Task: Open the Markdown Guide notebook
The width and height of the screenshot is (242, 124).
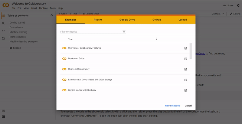Action: click(x=76, y=58)
